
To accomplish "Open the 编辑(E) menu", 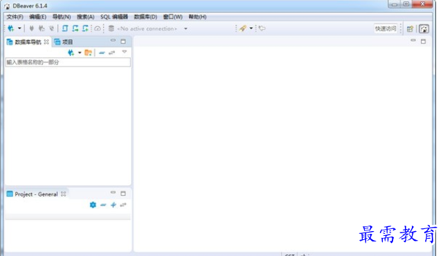I will coord(38,17).
